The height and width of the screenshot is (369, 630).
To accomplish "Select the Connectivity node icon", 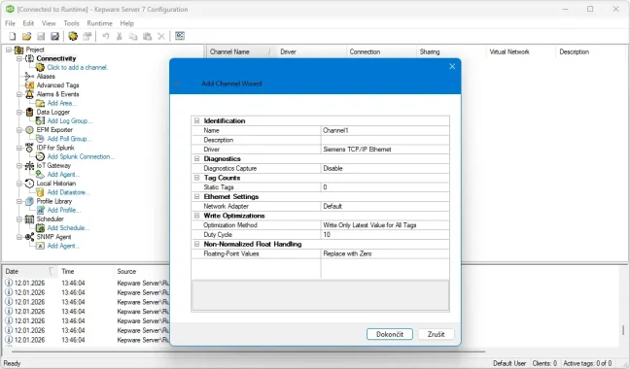I will tap(30, 58).
